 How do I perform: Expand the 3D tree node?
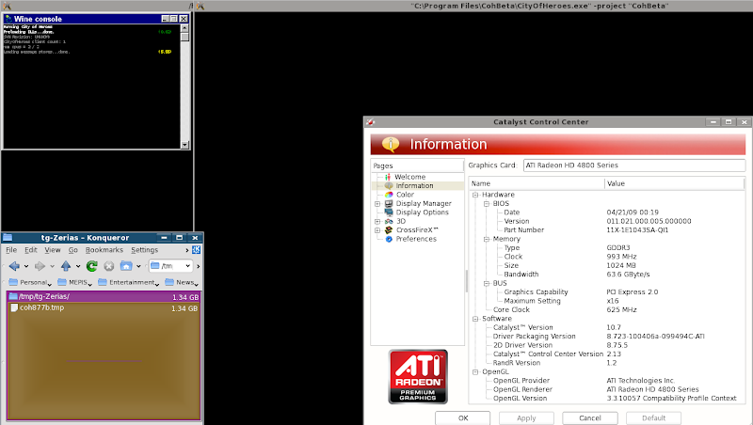(377, 221)
